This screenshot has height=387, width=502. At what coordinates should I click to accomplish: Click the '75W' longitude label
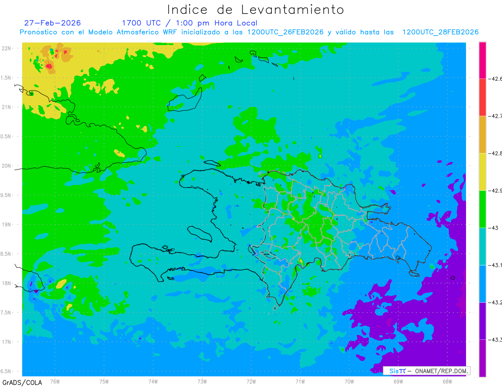[104, 381]
